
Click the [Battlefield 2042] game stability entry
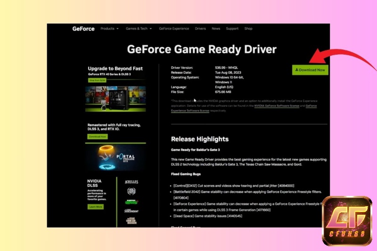[247, 195]
